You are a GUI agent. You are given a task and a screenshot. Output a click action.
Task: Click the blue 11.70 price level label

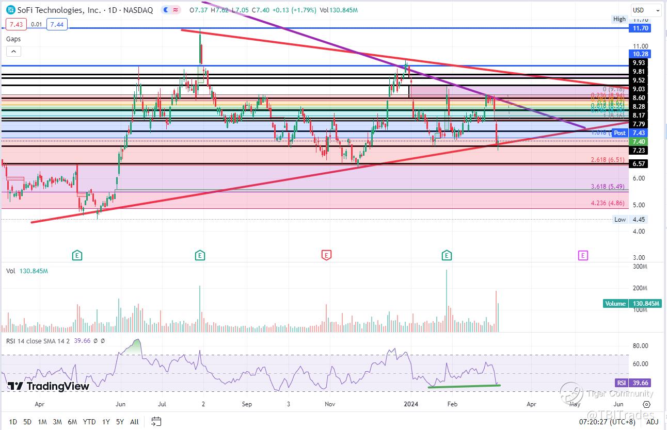(x=639, y=28)
